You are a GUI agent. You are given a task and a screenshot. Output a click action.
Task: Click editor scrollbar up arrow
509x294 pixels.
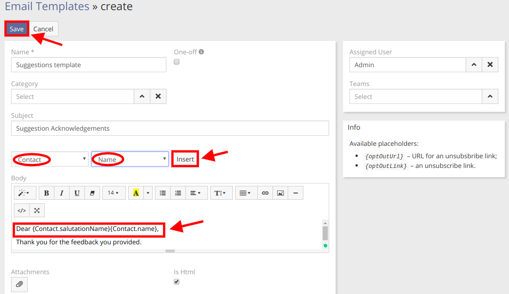[325, 223]
